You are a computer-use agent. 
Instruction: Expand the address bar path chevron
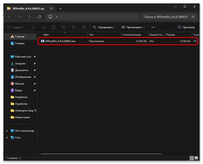[x=57, y=17]
